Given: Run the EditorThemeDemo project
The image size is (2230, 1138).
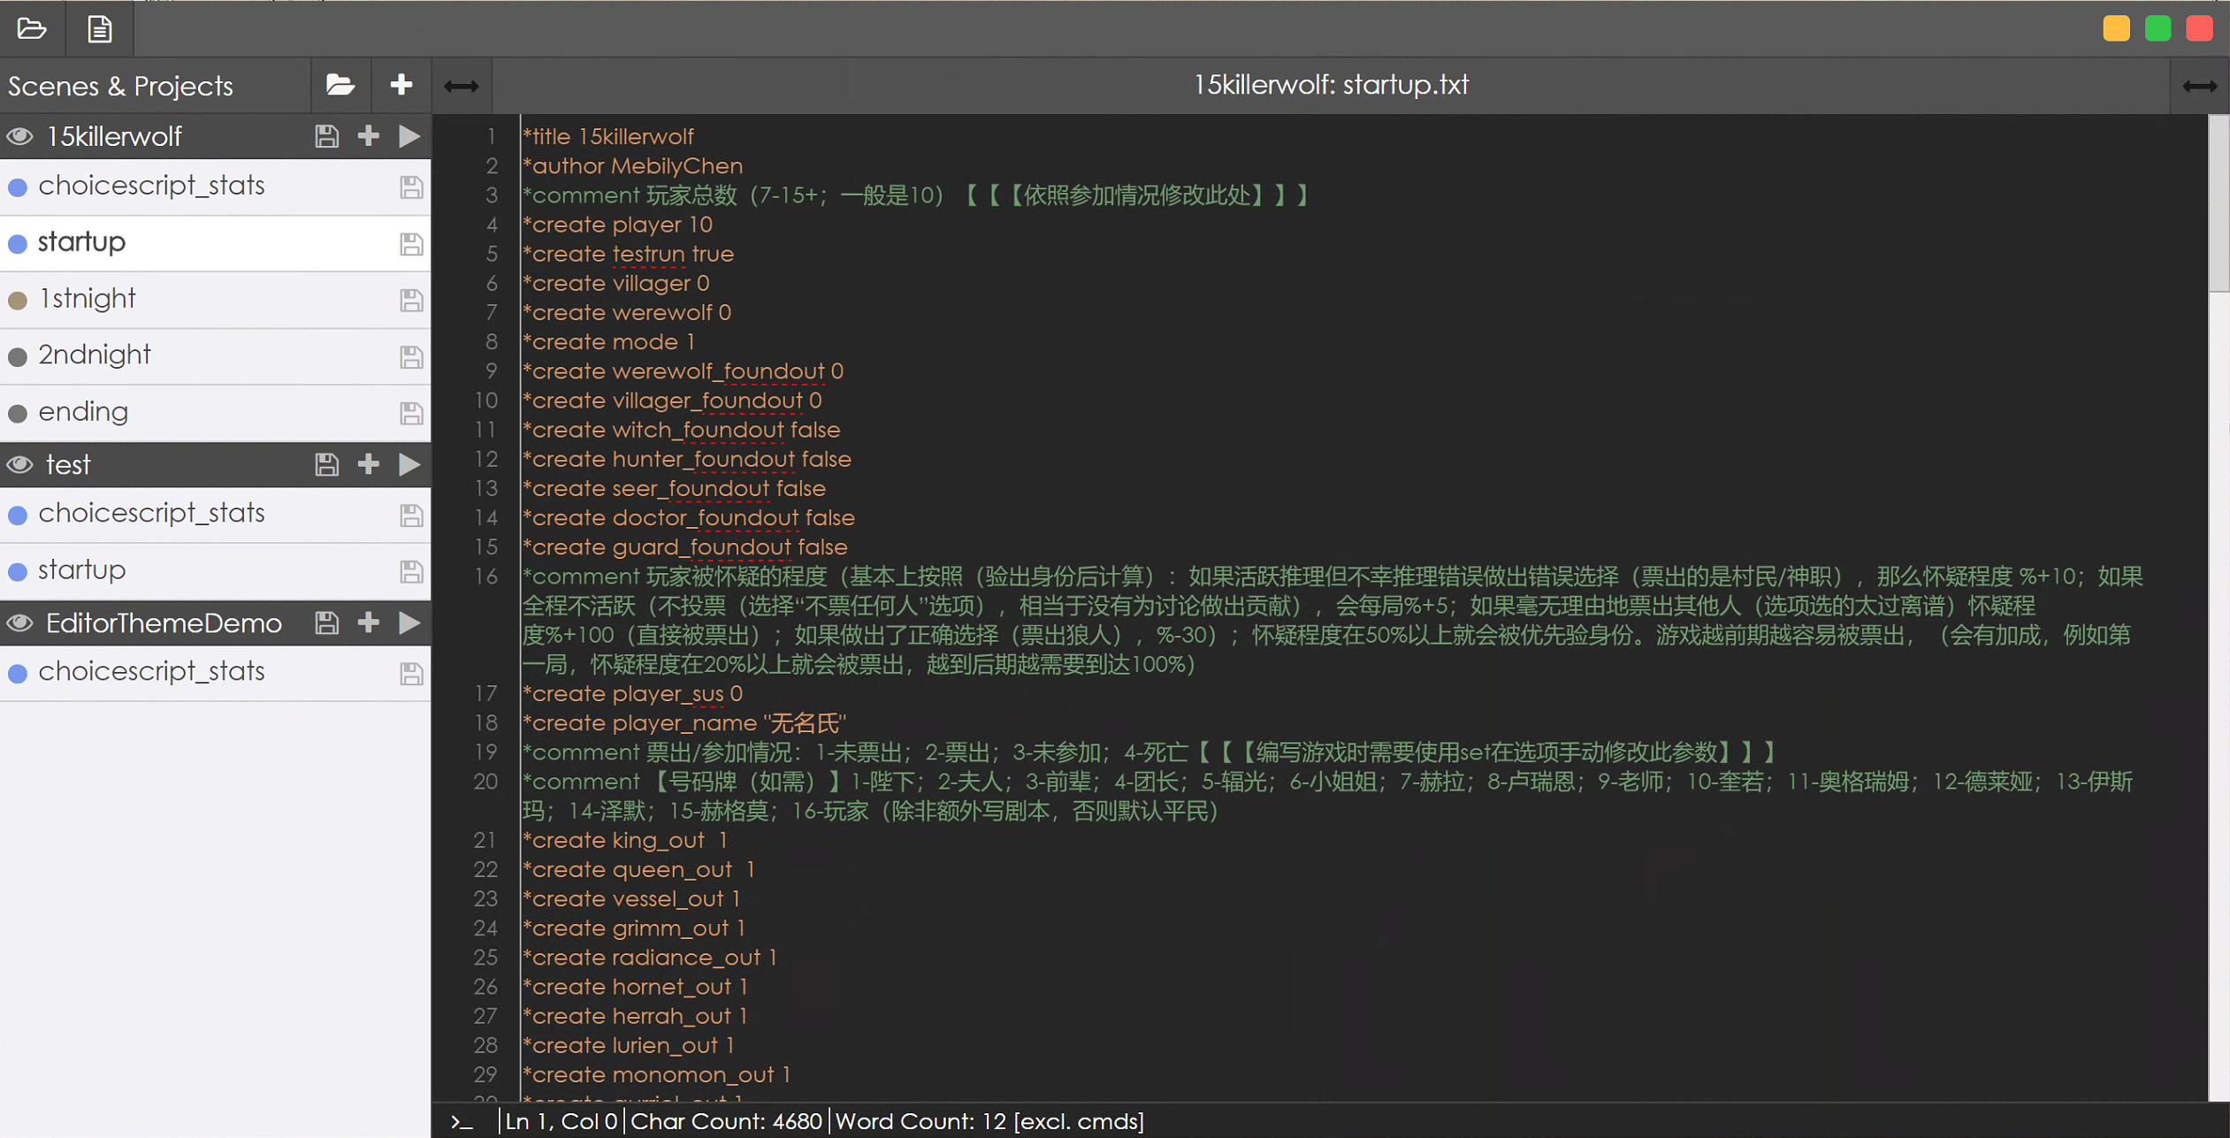Looking at the screenshot, I should (409, 623).
